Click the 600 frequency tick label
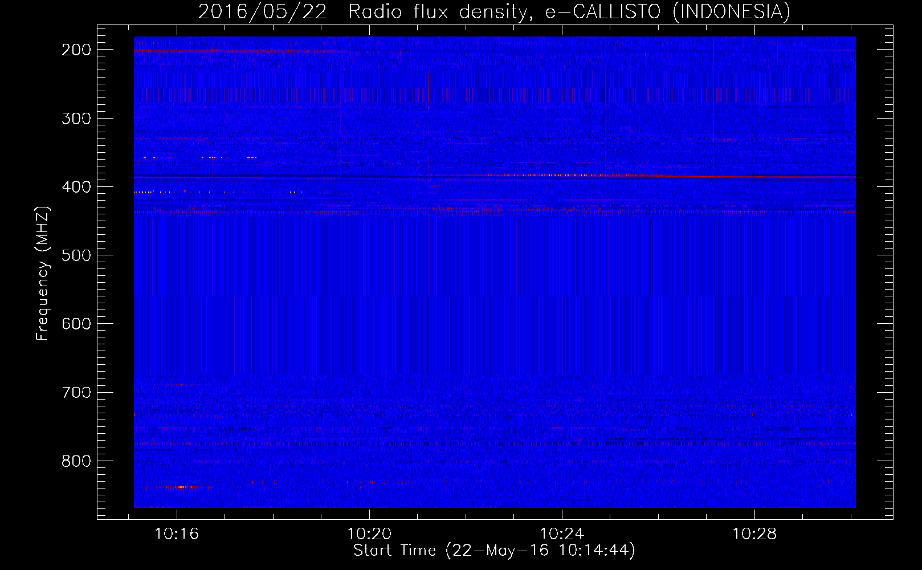Screen dimensions: 922x570 [76, 324]
